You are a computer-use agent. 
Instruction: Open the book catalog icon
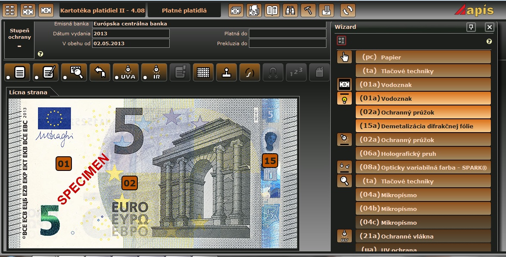(x=272, y=10)
